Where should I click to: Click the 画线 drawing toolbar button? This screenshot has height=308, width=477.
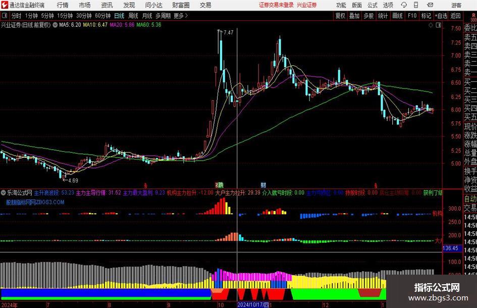(x=397, y=16)
